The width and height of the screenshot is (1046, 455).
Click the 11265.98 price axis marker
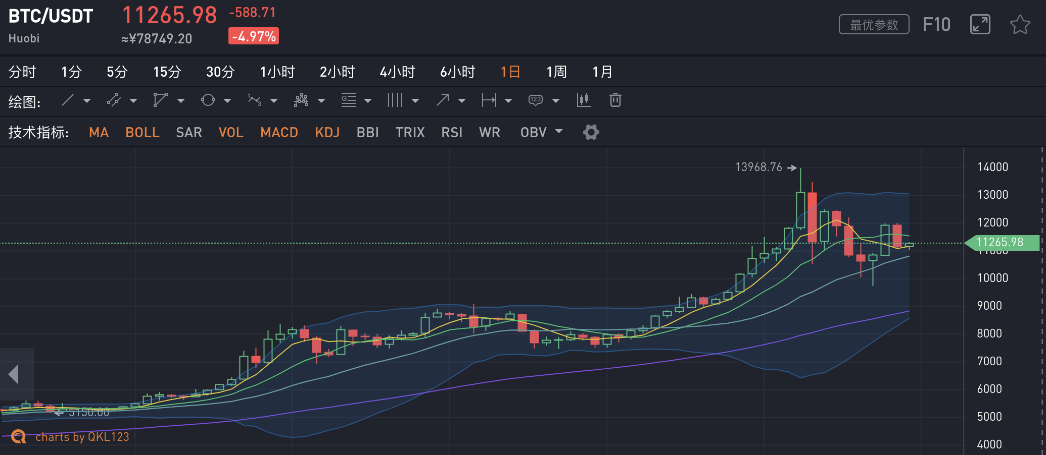(1002, 243)
